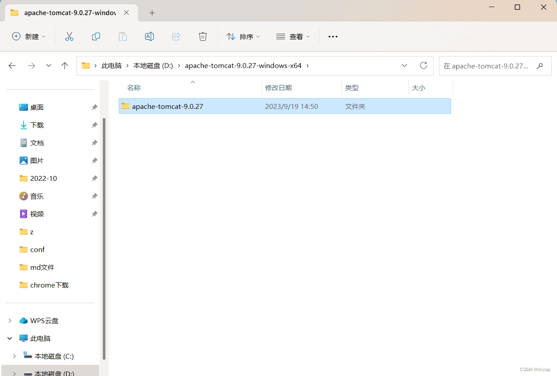Click folder icon of apache-tomcat-9.0.27 row

125,106
